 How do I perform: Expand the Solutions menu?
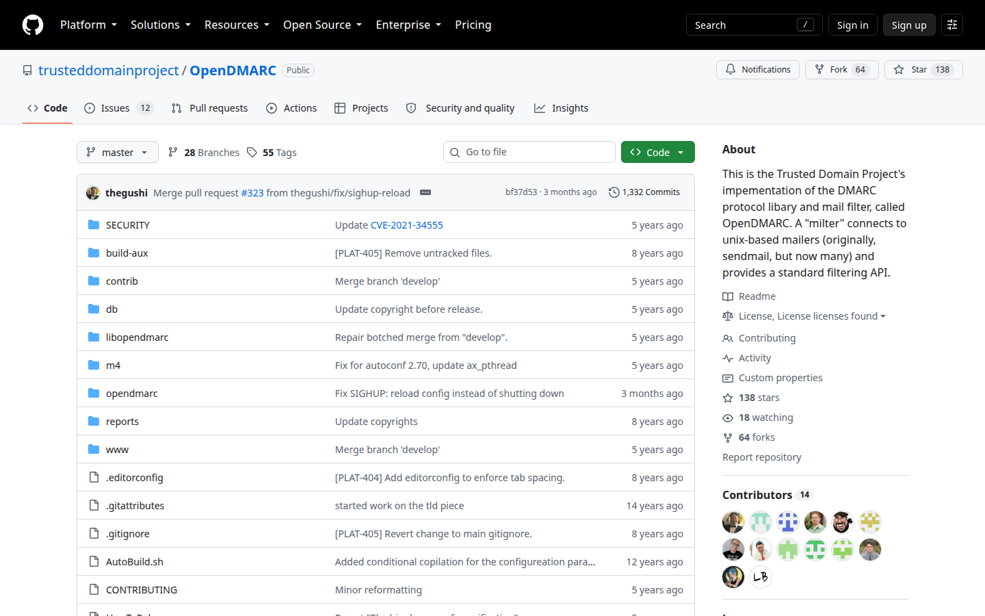coord(161,25)
